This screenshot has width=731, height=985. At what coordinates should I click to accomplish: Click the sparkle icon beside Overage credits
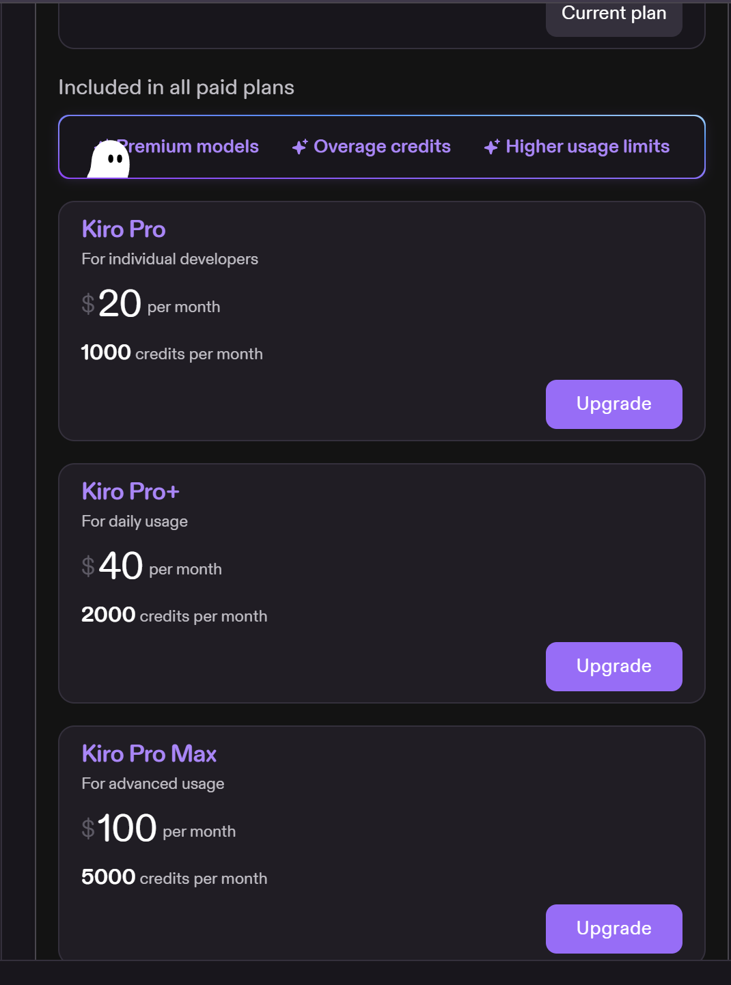point(300,146)
